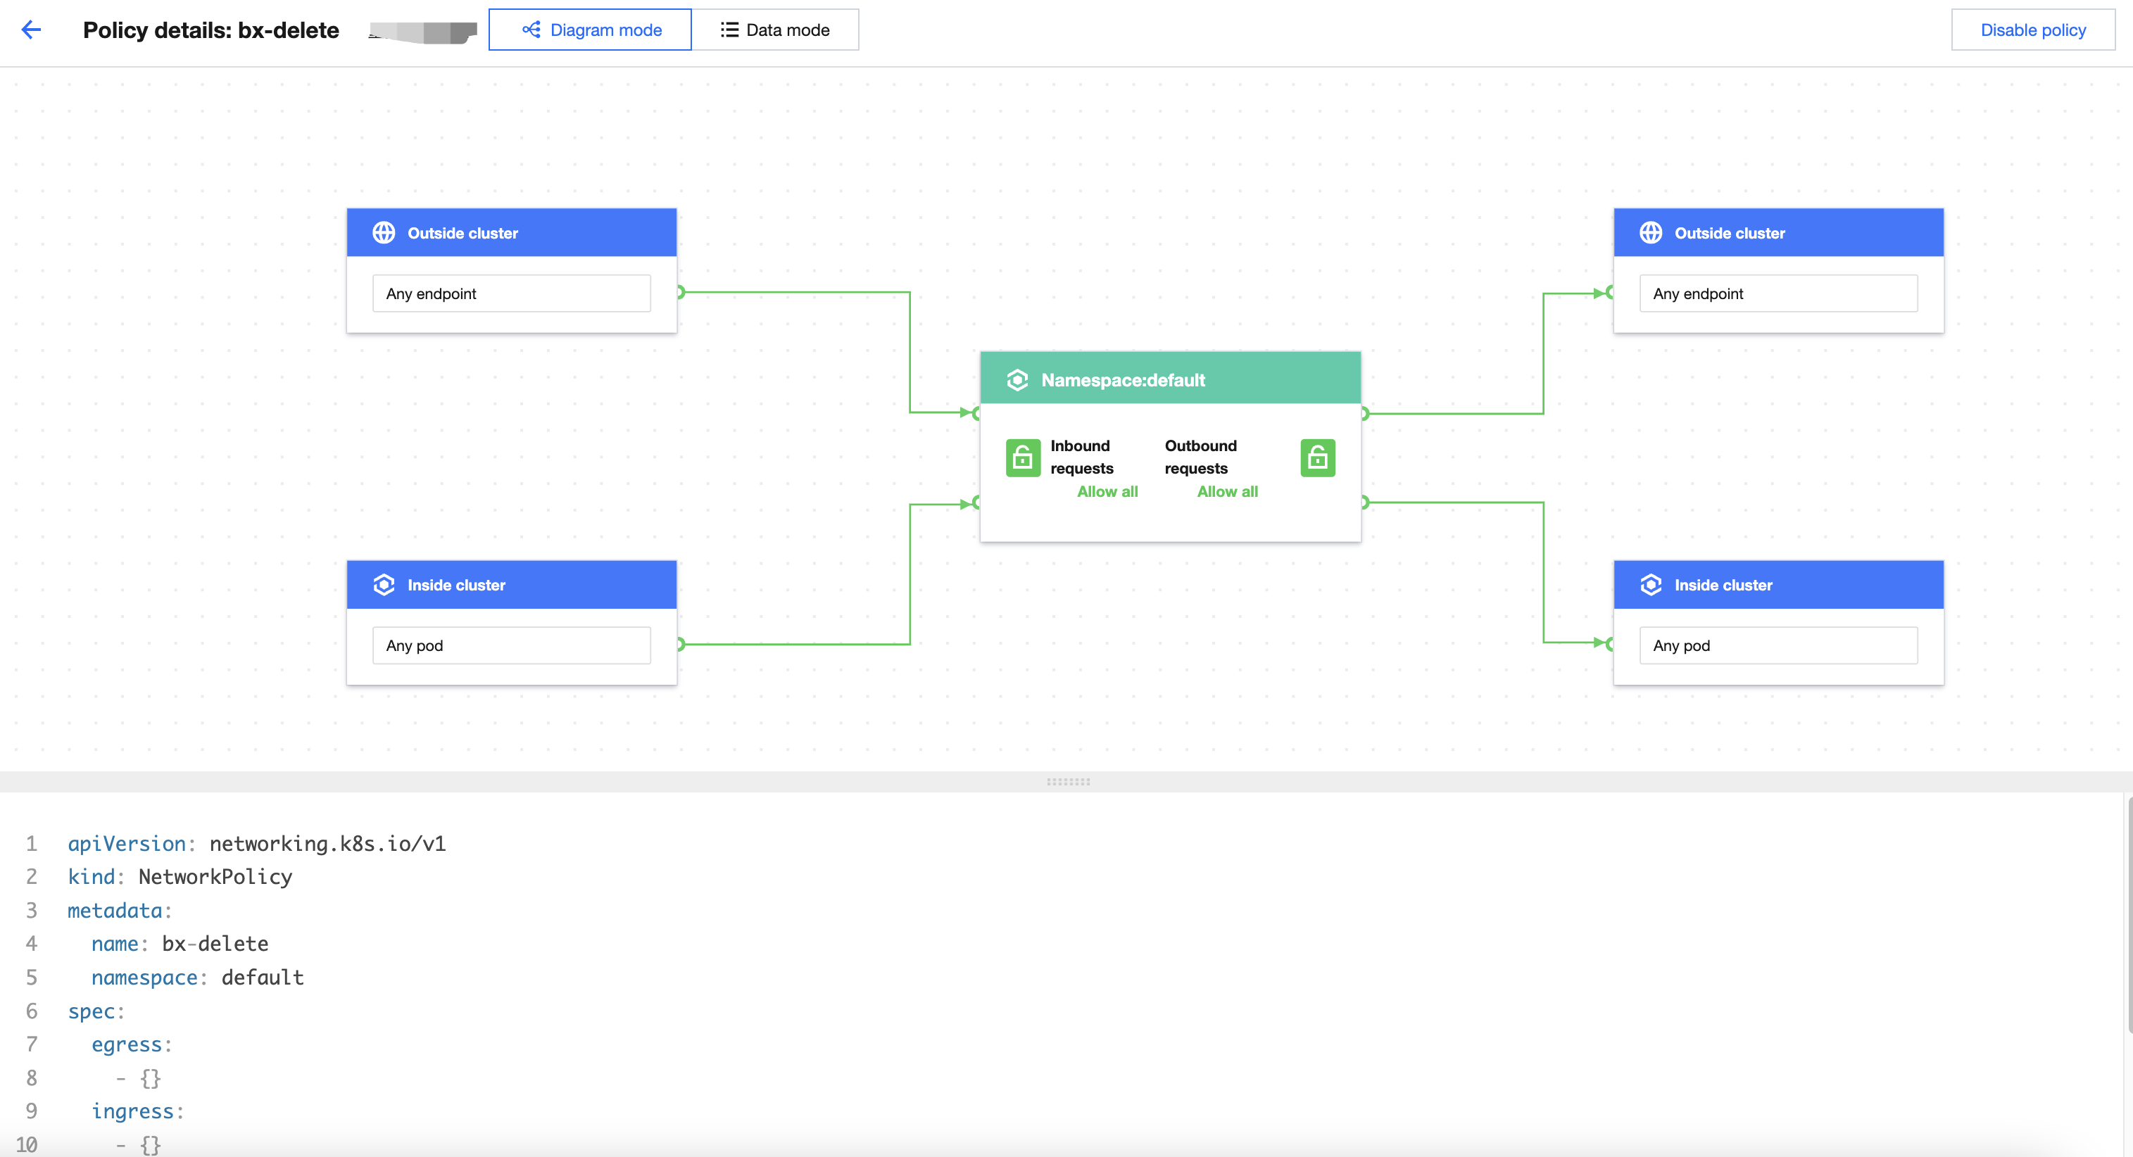Click hexagon icon on right Inside cluster
The image size is (2133, 1157).
[x=1650, y=584]
